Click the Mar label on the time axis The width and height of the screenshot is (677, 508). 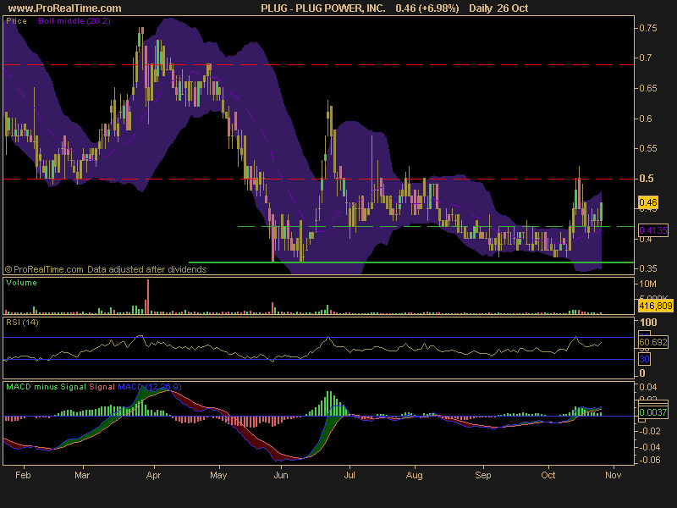82,475
